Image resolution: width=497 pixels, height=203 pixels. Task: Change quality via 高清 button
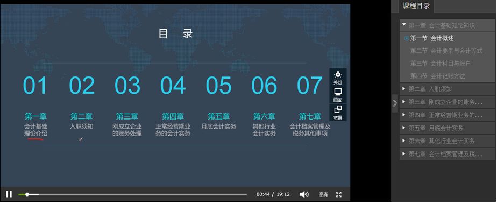(x=323, y=194)
